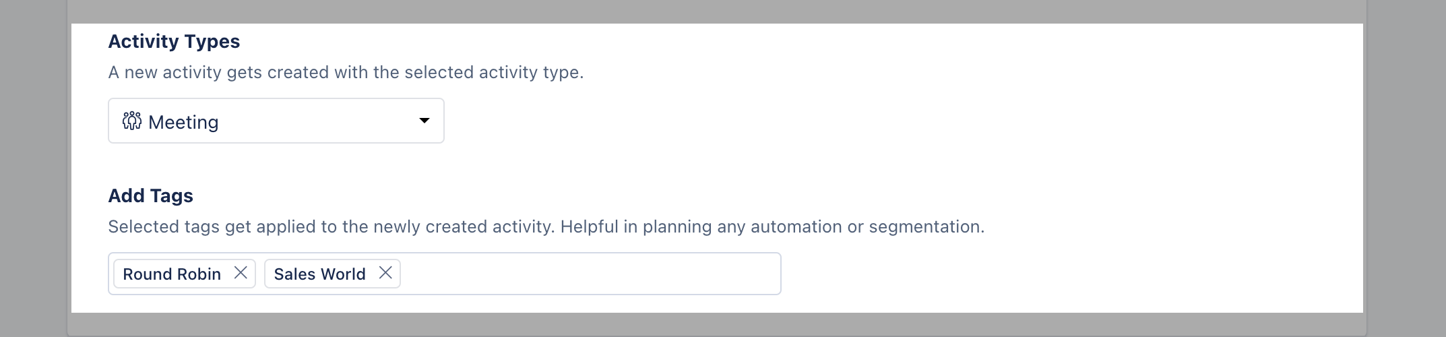The height and width of the screenshot is (337, 1446).
Task: Click the Activity Types heading
Action: 174,42
